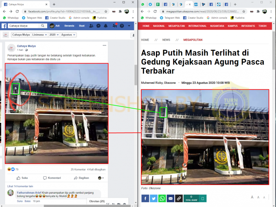Open the NUSANTARA menu on Okezone
276x207 pixels.
217,26
